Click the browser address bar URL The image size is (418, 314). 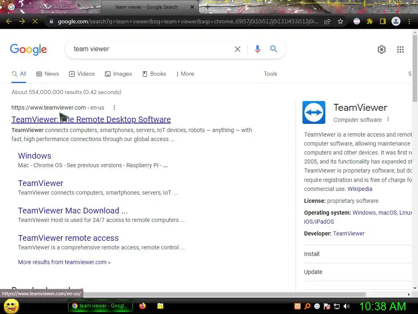point(188,21)
